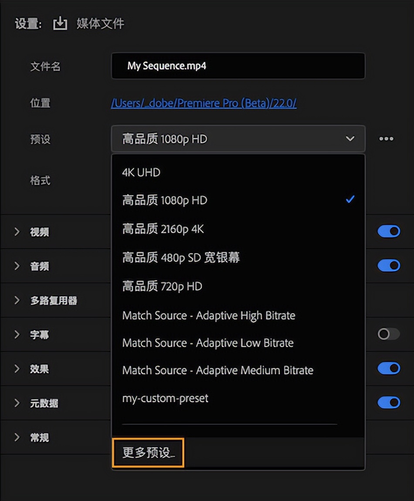Turn off the 元数据 toggle
The width and height of the screenshot is (414, 501).
pos(388,402)
